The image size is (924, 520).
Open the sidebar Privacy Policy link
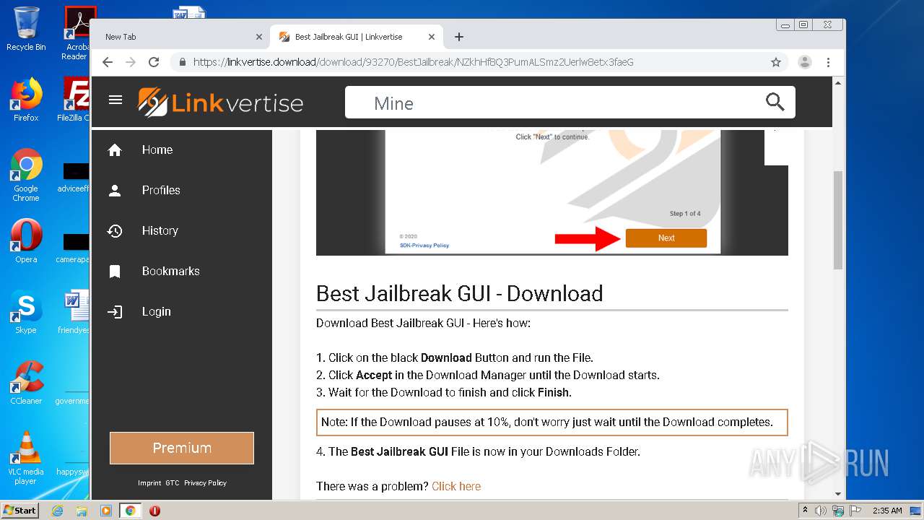tap(205, 483)
